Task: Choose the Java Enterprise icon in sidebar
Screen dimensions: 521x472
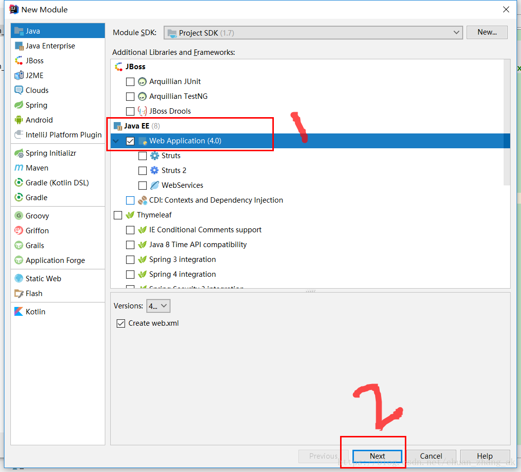Action: coord(19,46)
